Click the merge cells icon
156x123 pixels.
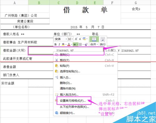[94, 39]
